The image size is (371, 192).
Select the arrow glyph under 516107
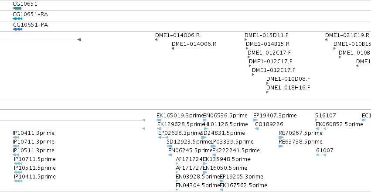(317, 120)
